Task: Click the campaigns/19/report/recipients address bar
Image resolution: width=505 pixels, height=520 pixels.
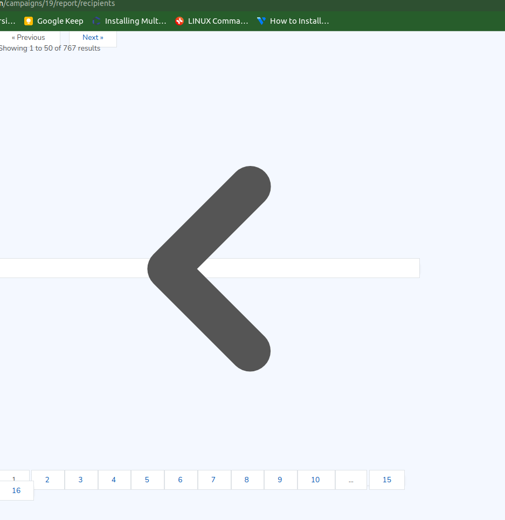Action: [58, 4]
